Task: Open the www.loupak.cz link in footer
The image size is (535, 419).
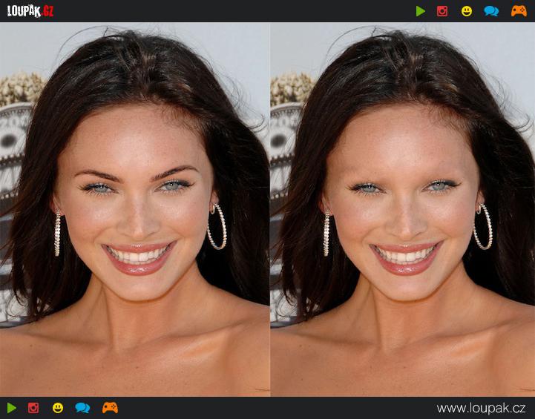Action: 481,409
